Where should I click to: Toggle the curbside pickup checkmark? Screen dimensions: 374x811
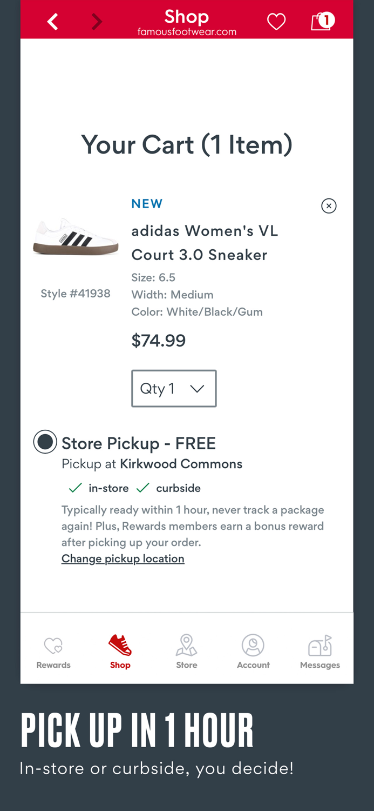point(142,487)
